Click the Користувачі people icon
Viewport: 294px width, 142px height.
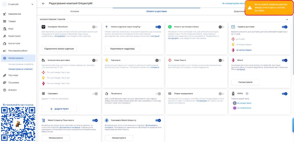pos(5,36)
